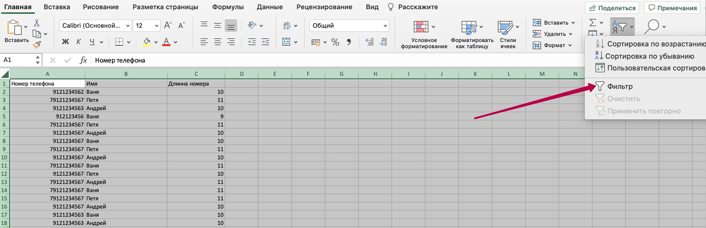Apply the red font color
This screenshot has width=706, height=228.
[x=166, y=42]
